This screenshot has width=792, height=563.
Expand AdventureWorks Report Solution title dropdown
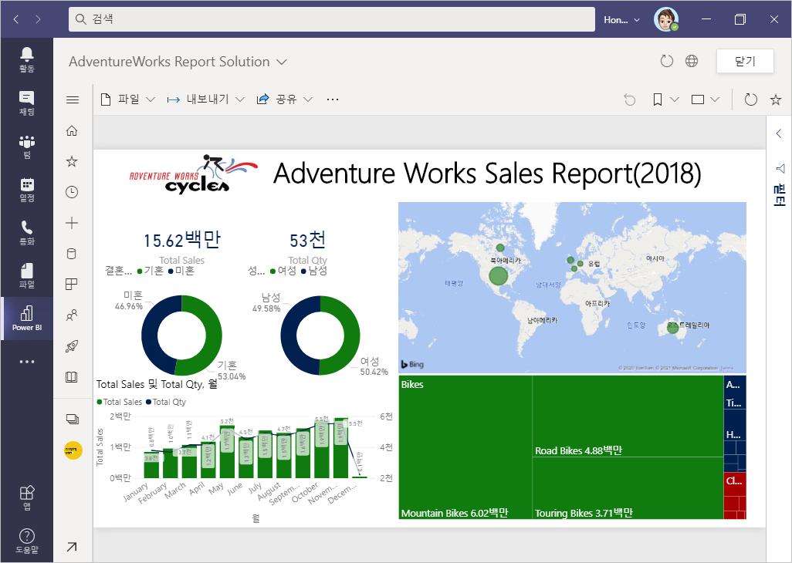pos(282,62)
